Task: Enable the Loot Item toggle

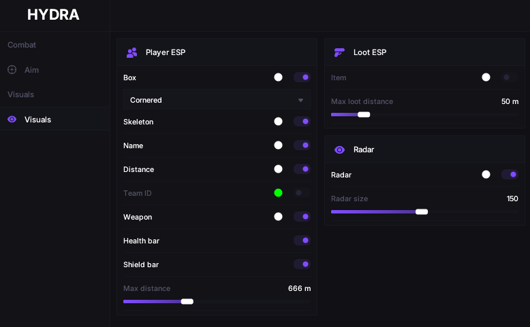Action: point(510,78)
